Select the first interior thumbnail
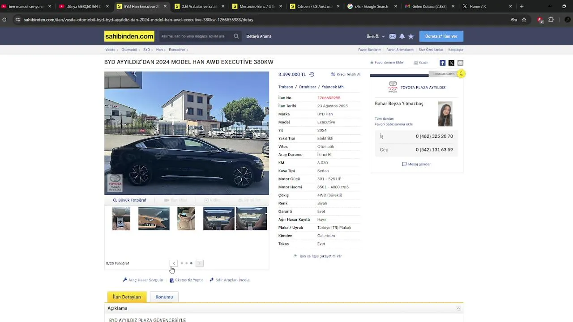Screen dimensions: 573x322 pos(121,219)
